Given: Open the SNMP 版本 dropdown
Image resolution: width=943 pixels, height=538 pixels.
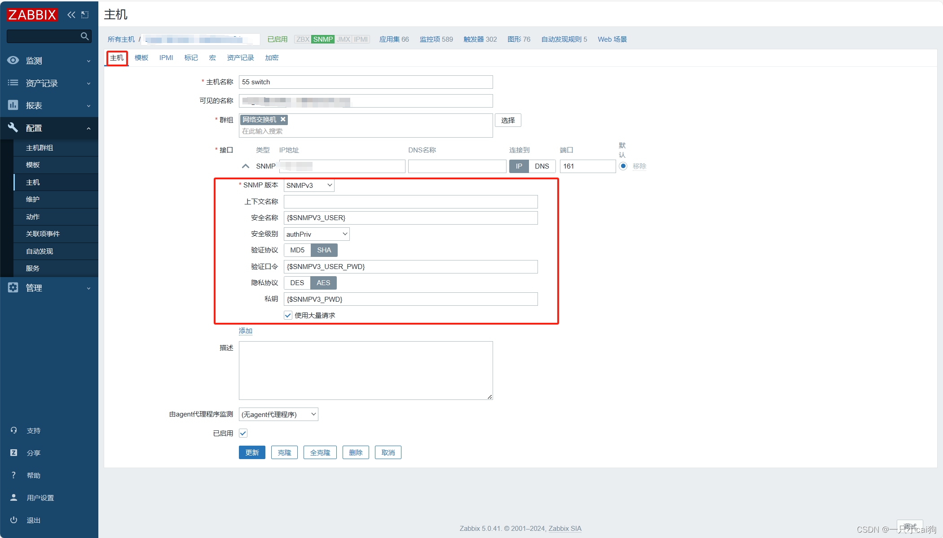Looking at the screenshot, I should (308, 185).
